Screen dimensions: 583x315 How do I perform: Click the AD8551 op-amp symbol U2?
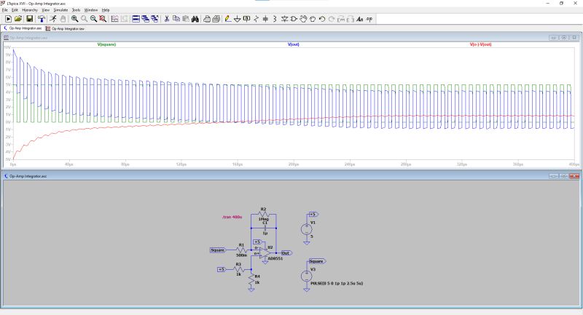(x=265, y=253)
